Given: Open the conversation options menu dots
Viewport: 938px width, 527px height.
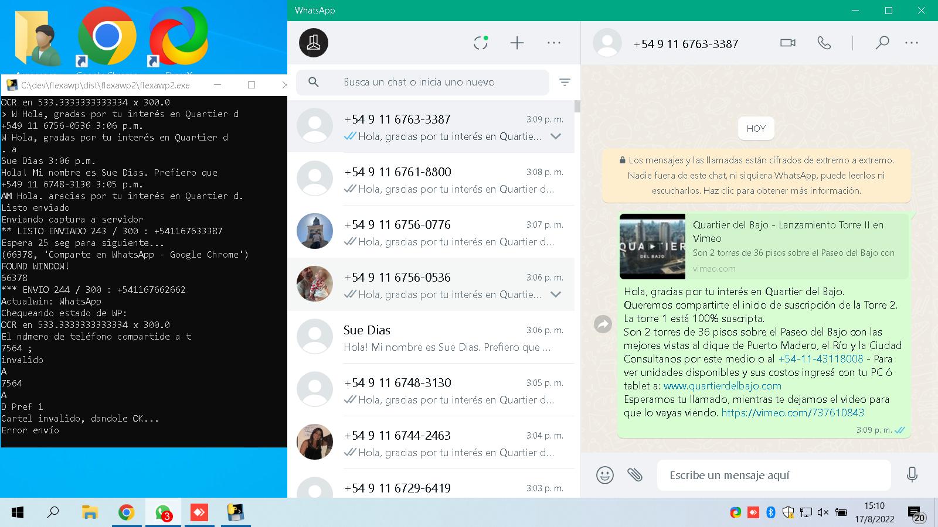Looking at the screenshot, I should coord(912,43).
